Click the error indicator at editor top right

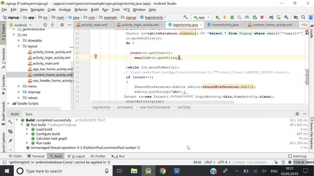pyautogui.click(x=307, y=31)
